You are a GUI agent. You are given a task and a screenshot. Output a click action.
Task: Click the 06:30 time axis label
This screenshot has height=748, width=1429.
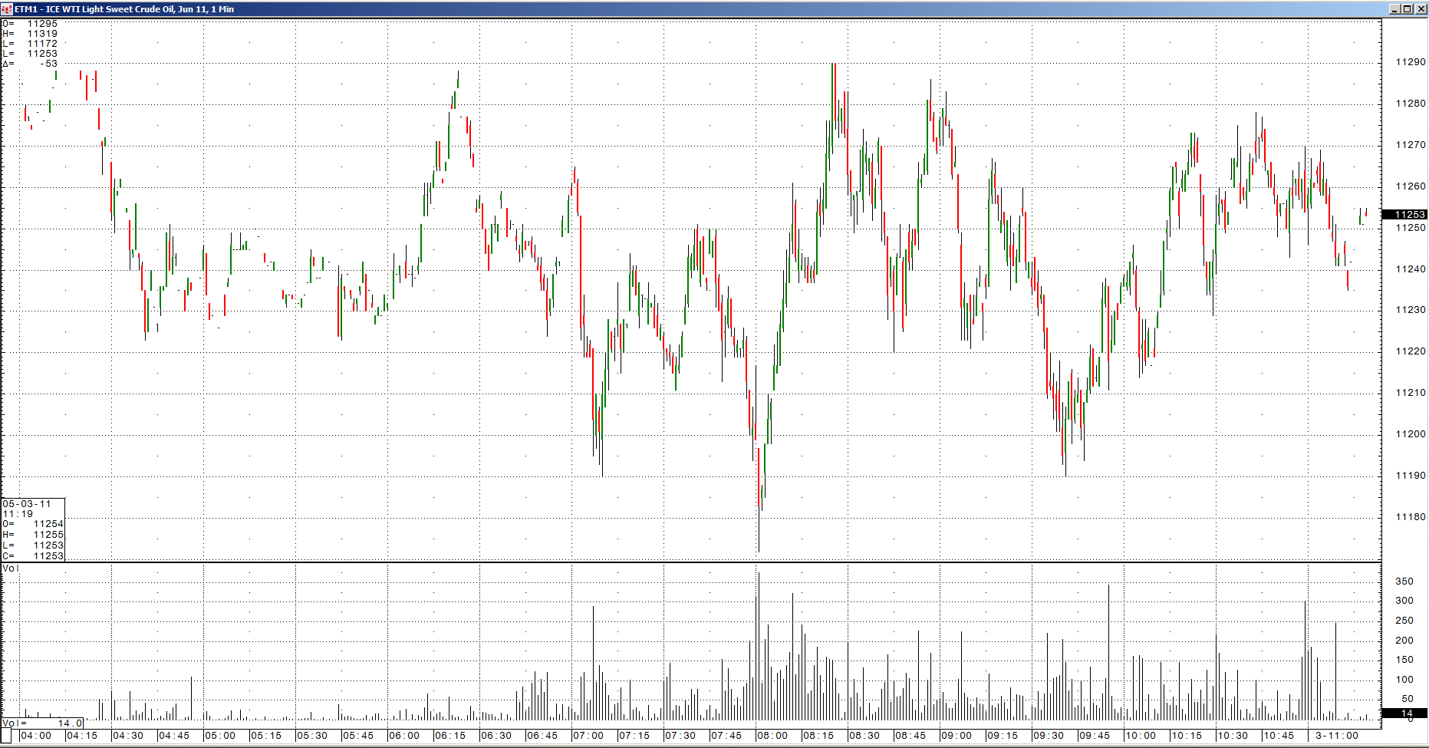(x=496, y=736)
